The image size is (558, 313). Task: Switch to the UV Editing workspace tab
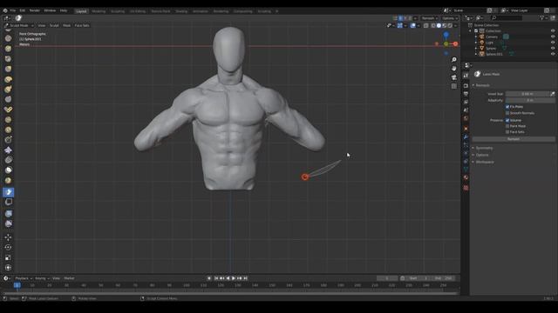click(x=138, y=11)
